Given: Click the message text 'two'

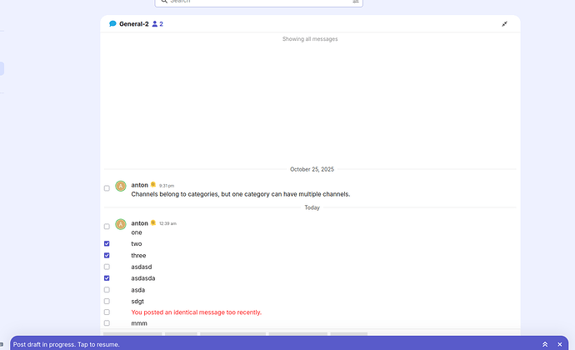Looking at the screenshot, I should click(137, 243).
